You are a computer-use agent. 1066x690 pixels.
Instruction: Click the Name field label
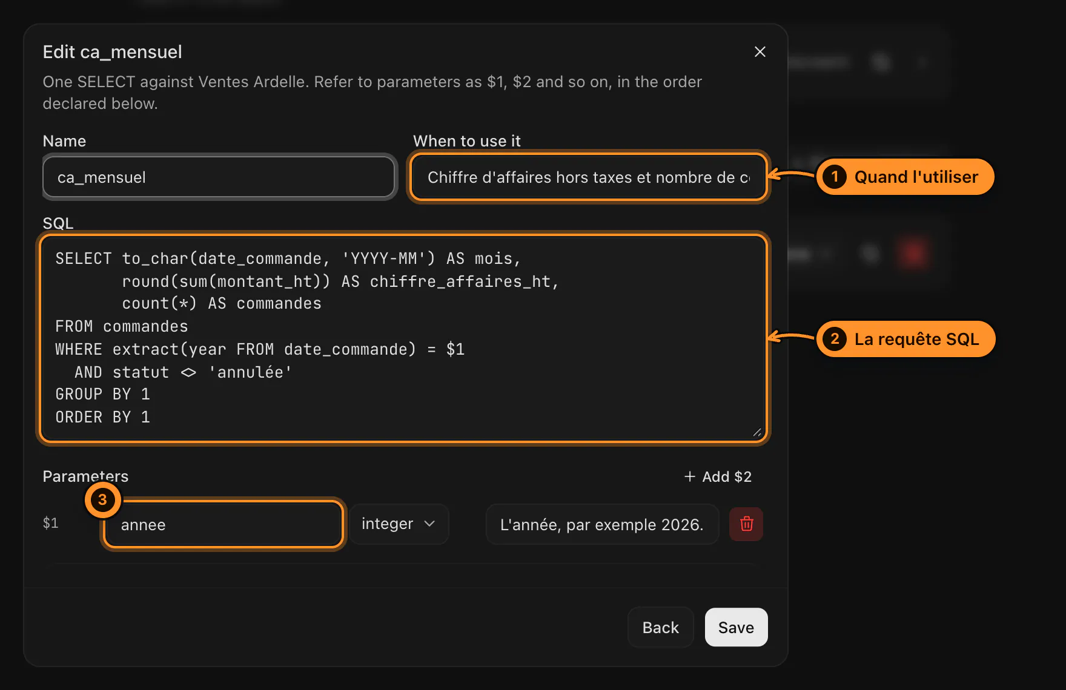point(64,141)
